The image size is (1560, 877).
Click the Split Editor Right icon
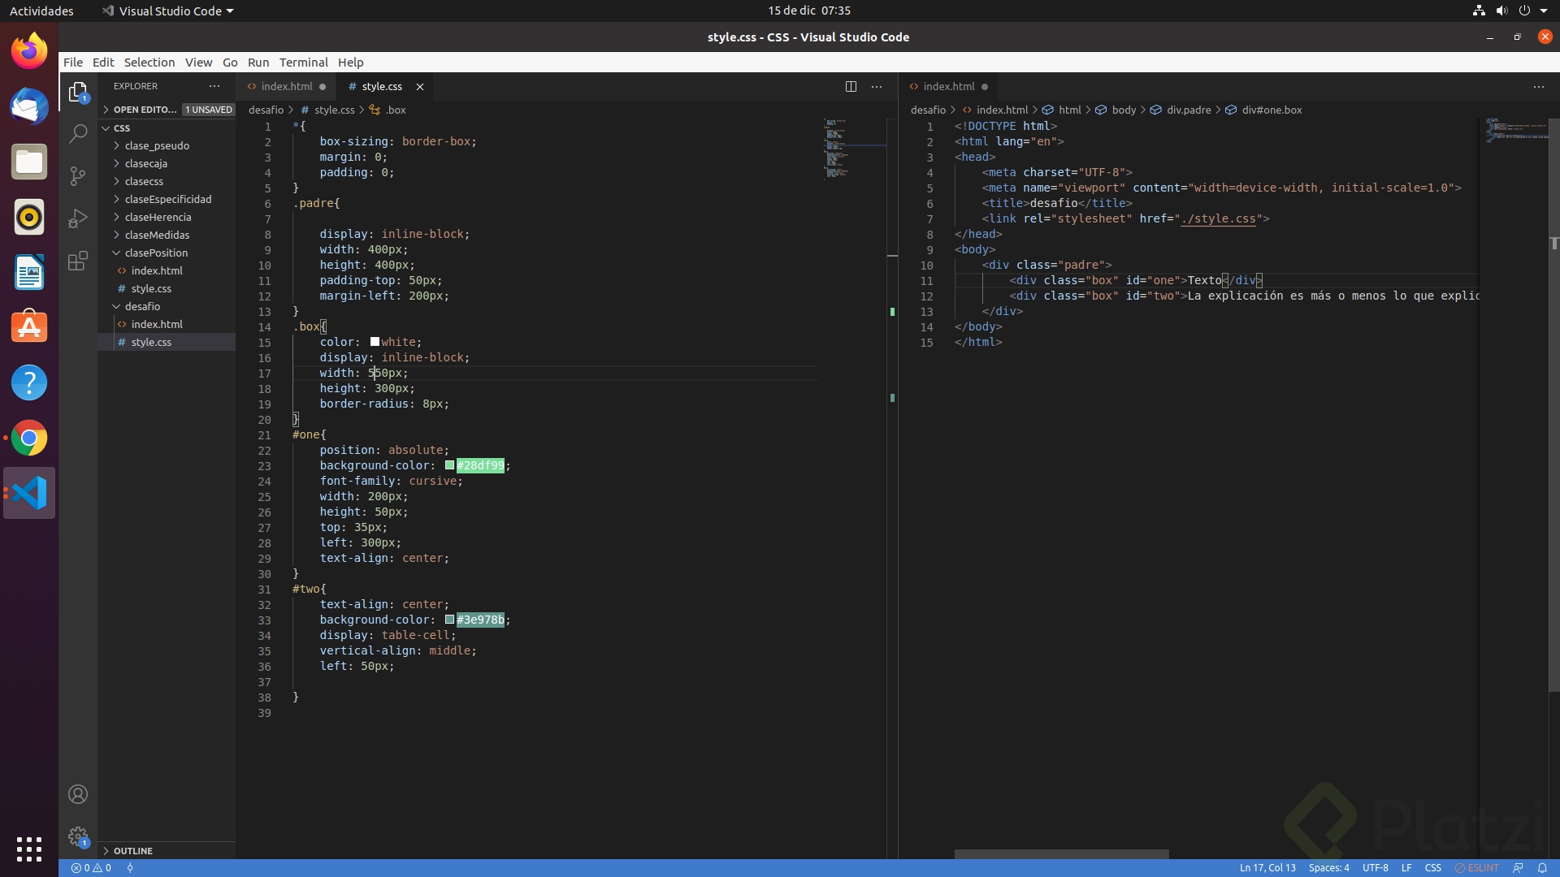click(851, 86)
